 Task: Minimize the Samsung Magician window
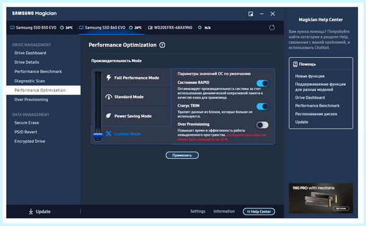[262, 14]
